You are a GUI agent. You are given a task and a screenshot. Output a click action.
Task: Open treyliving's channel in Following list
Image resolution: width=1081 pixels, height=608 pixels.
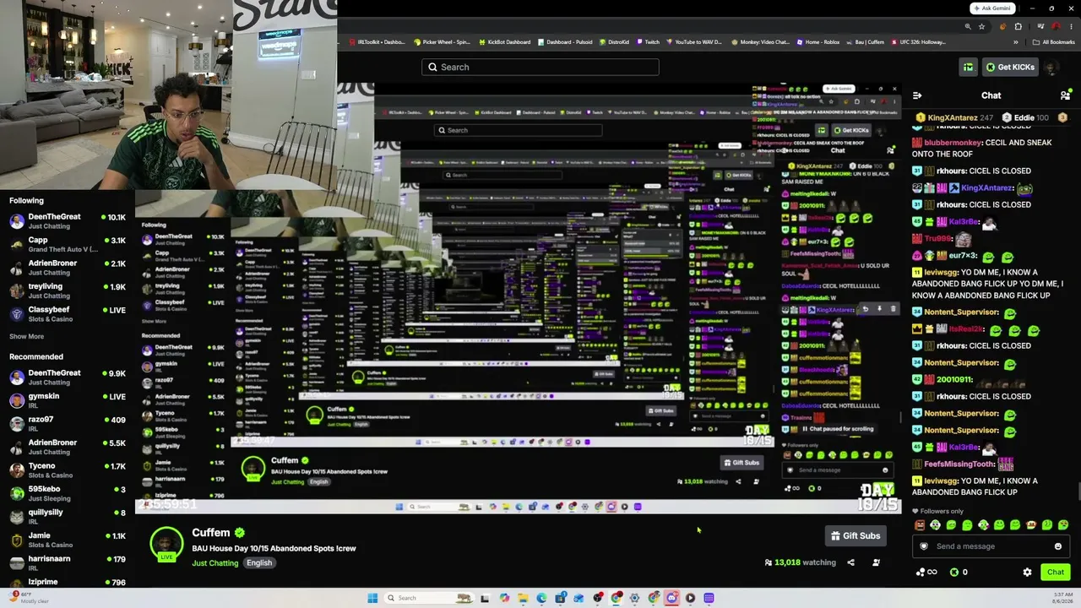click(x=68, y=291)
